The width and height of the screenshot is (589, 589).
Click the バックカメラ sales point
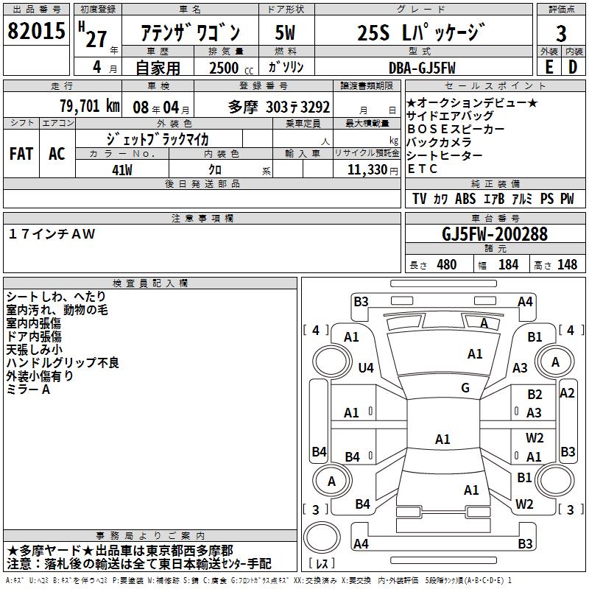pyautogui.click(x=439, y=142)
